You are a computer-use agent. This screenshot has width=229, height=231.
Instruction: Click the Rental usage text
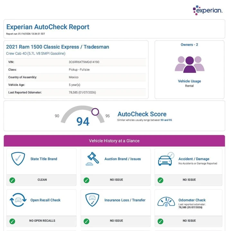[x=189, y=86]
